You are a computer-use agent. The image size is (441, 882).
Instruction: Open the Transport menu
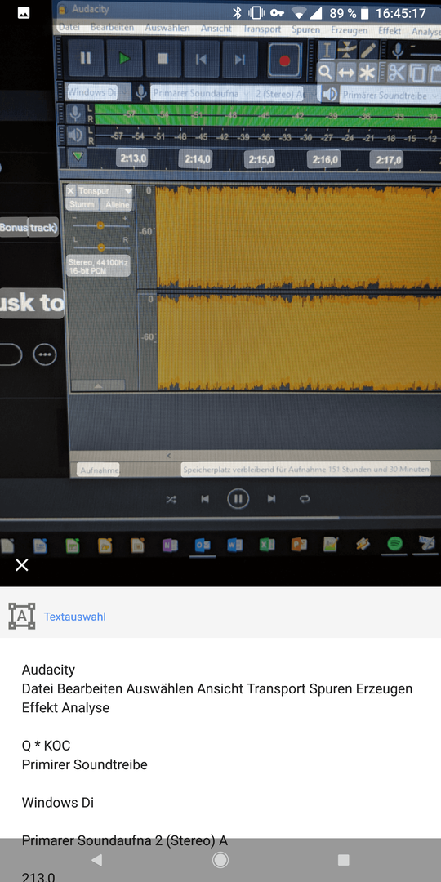(261, 29)
